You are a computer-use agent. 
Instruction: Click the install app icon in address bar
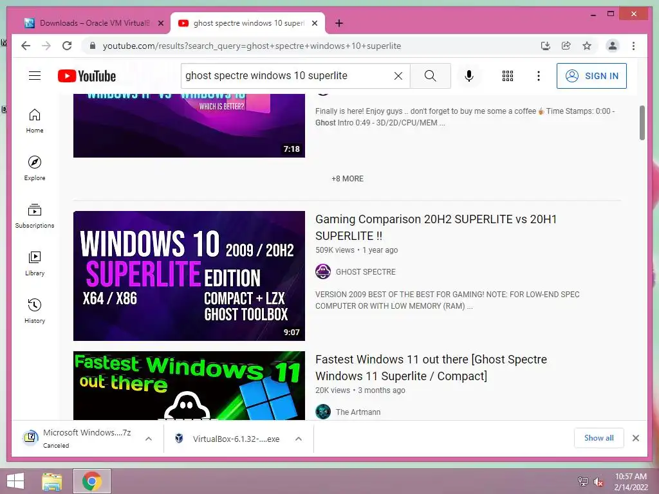coord(545,46)
